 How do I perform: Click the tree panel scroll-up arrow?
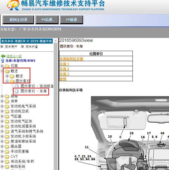click(x=55, y=40)
